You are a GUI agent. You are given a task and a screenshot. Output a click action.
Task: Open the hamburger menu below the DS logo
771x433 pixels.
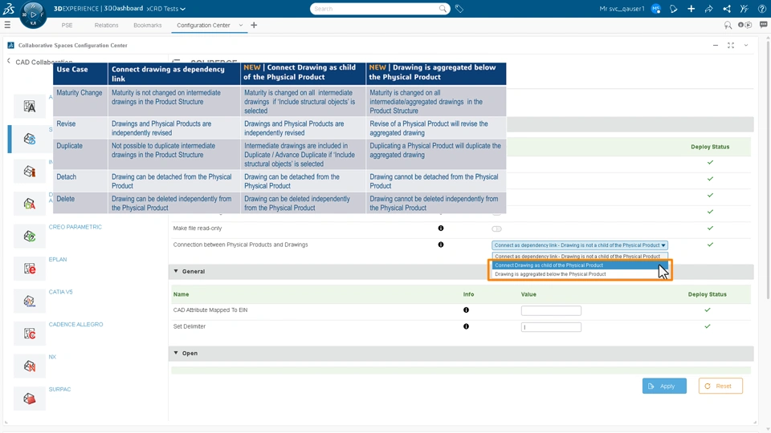(7, 25)
